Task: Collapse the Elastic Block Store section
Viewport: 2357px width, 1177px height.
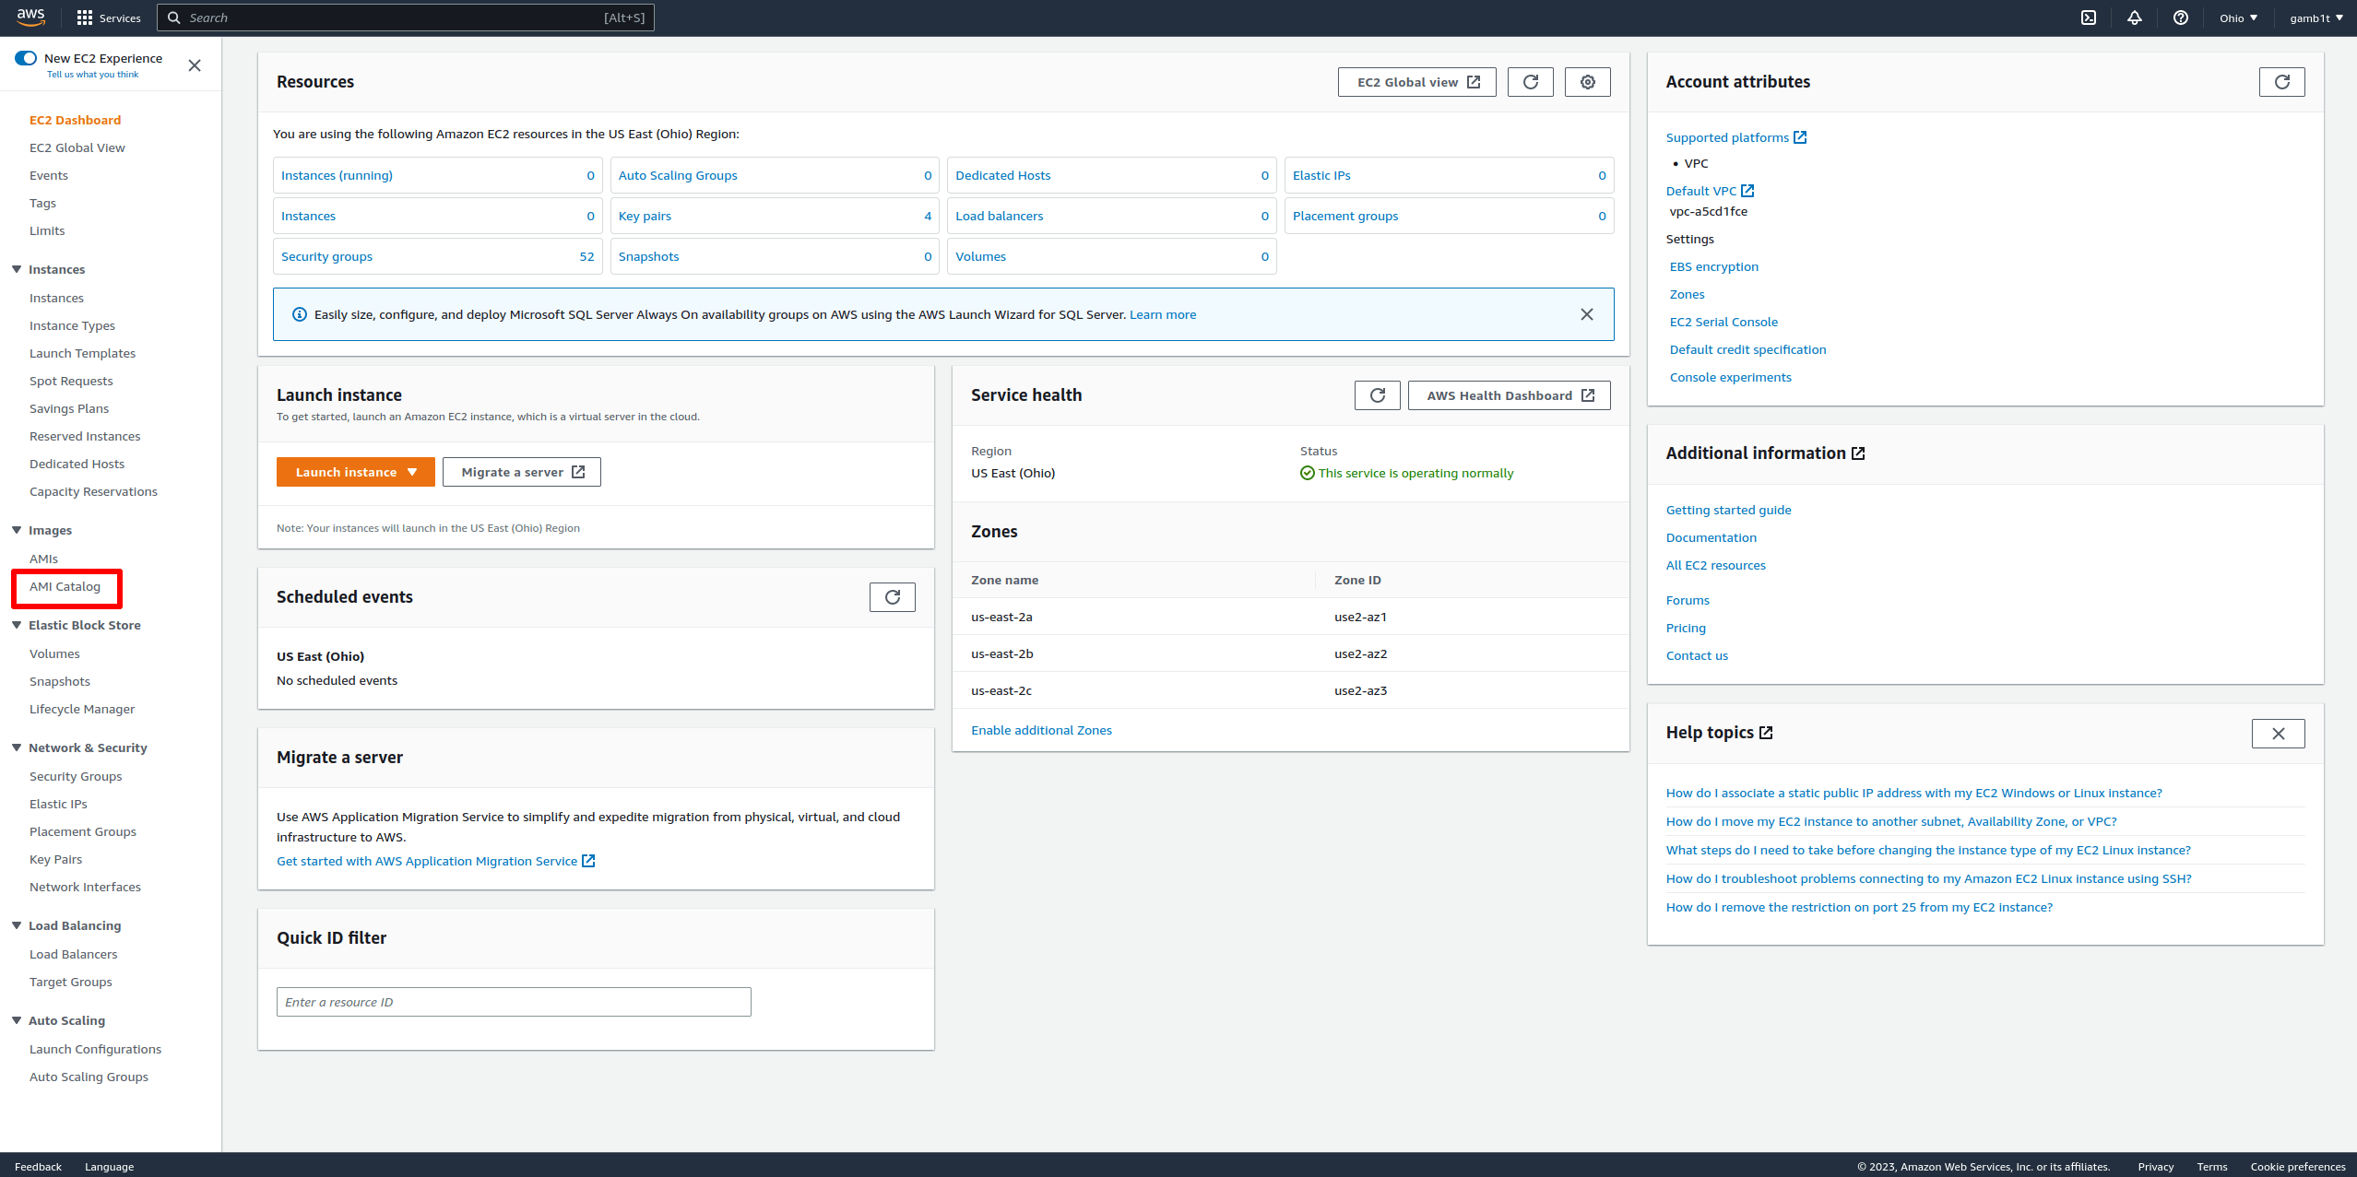Action: [17, 625]
